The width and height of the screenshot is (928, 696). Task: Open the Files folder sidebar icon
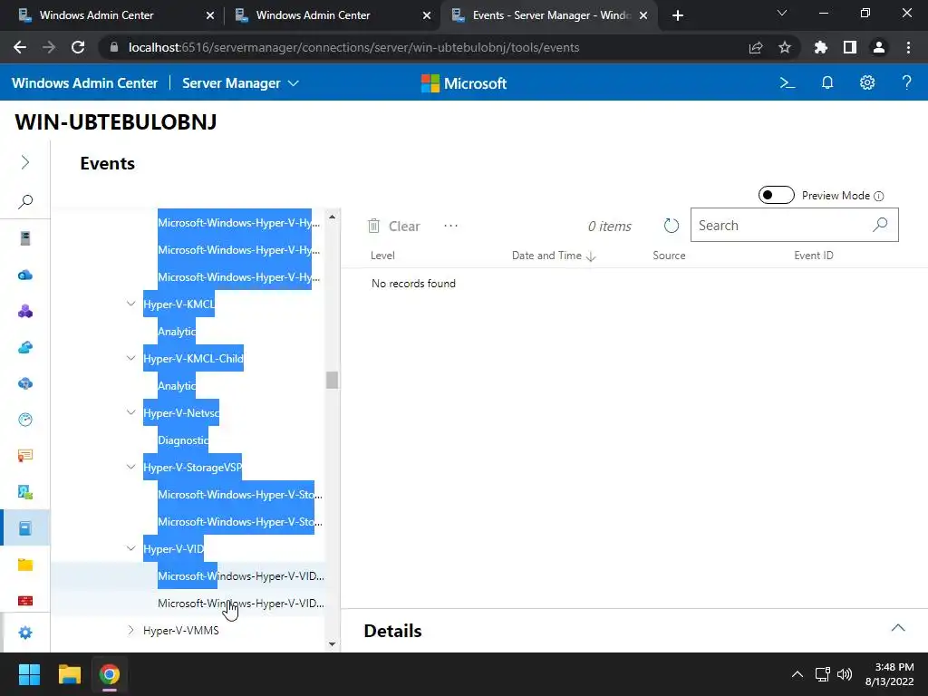click(x=24, y=565)
